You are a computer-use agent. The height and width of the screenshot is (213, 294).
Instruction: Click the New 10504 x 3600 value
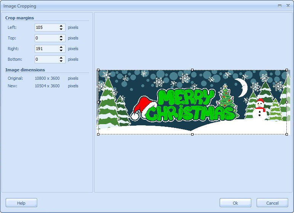coord(47,86)
